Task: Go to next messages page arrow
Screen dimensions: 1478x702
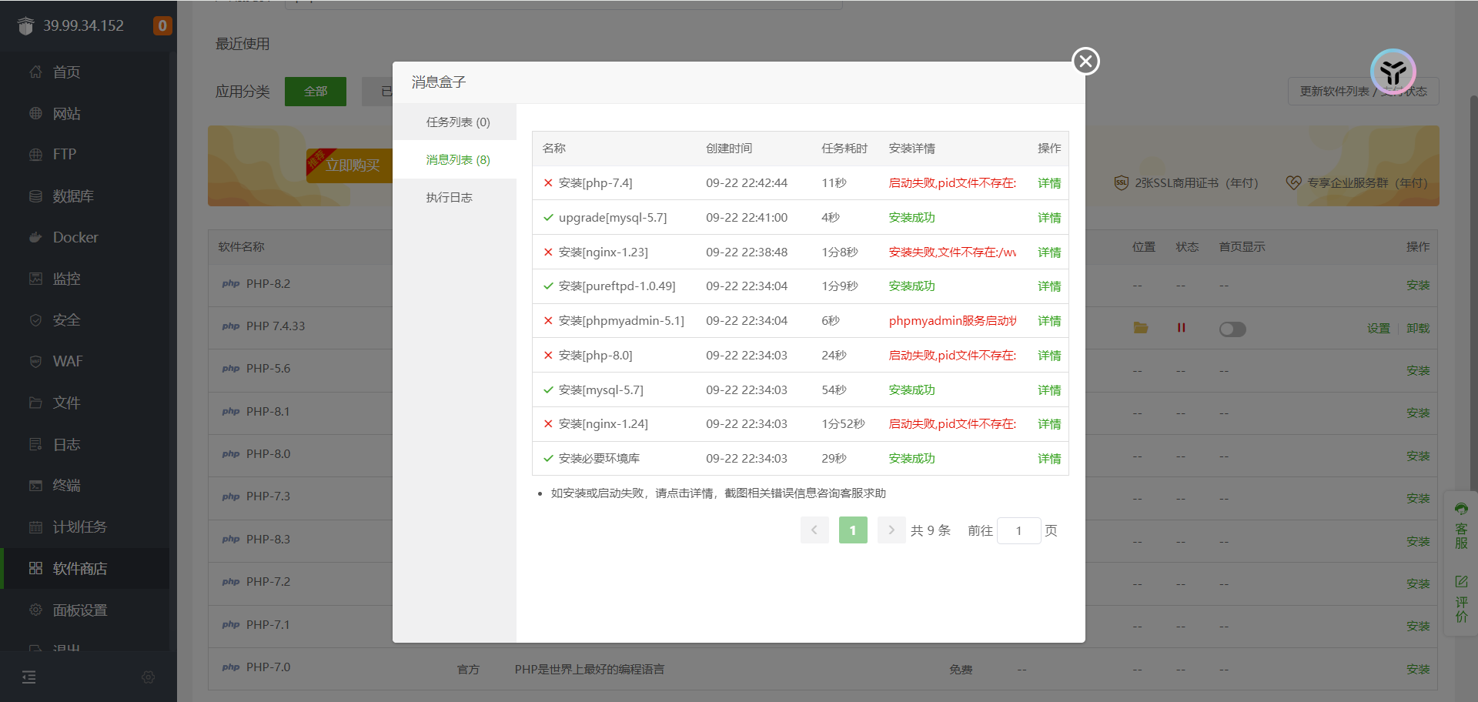Action: [x=891, y=530]
